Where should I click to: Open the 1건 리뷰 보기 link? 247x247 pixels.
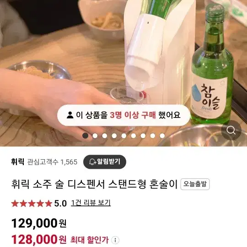click(91, 203)
